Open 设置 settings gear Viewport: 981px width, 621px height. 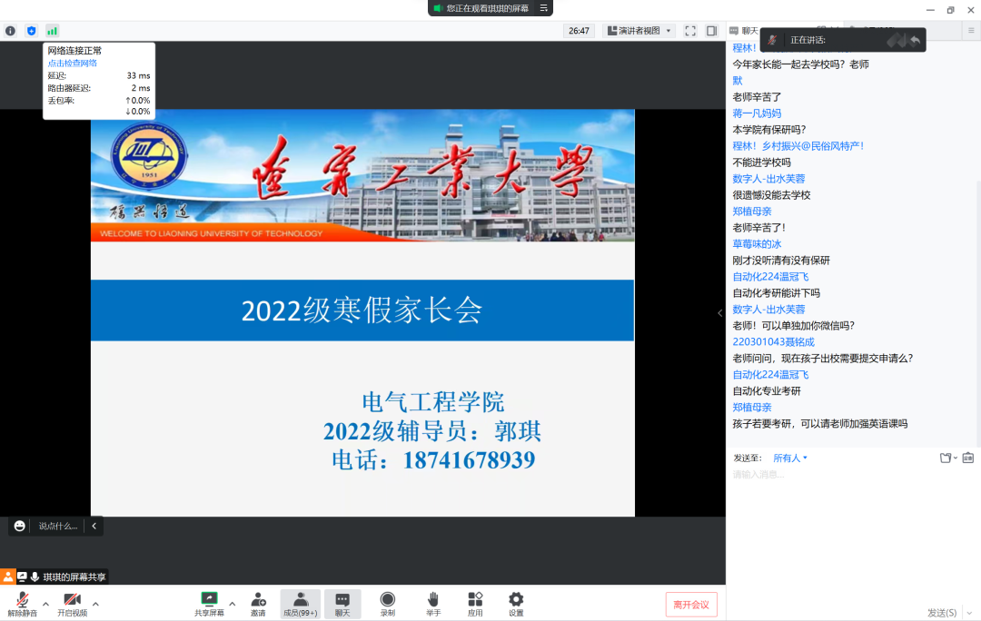coord(516,604)
